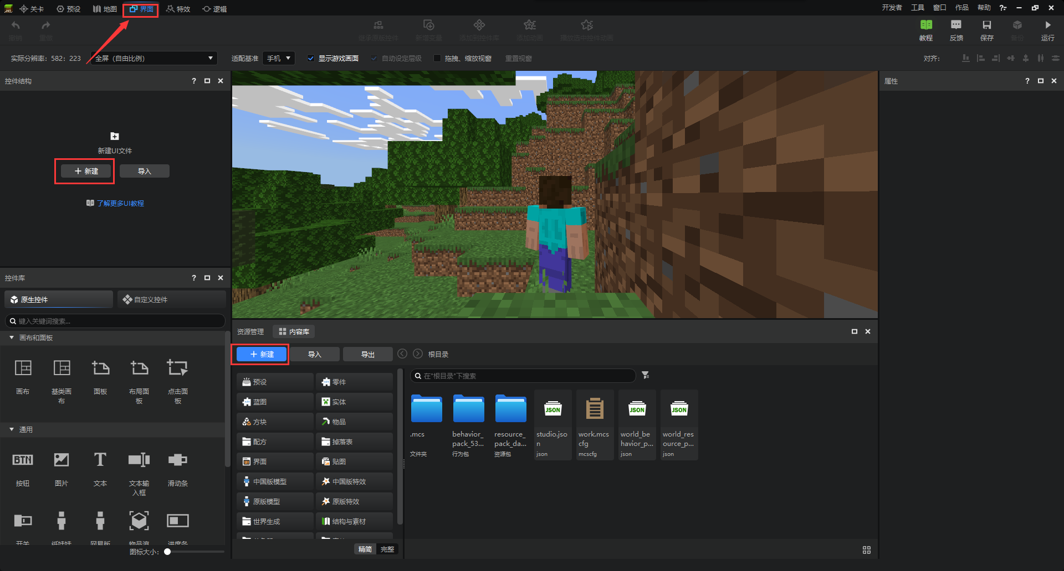Switch resource list to 完整 mode
Screen dimensions: 1064x571
click(387, 549)
